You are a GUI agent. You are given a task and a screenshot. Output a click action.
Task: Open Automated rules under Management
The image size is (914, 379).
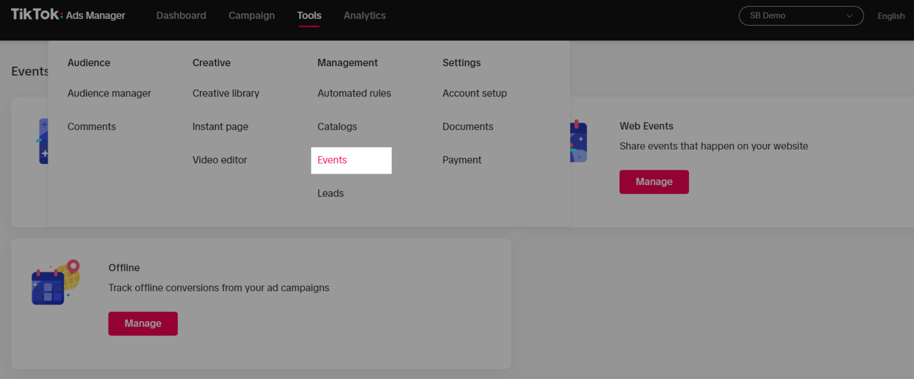(x=354, y=93)
